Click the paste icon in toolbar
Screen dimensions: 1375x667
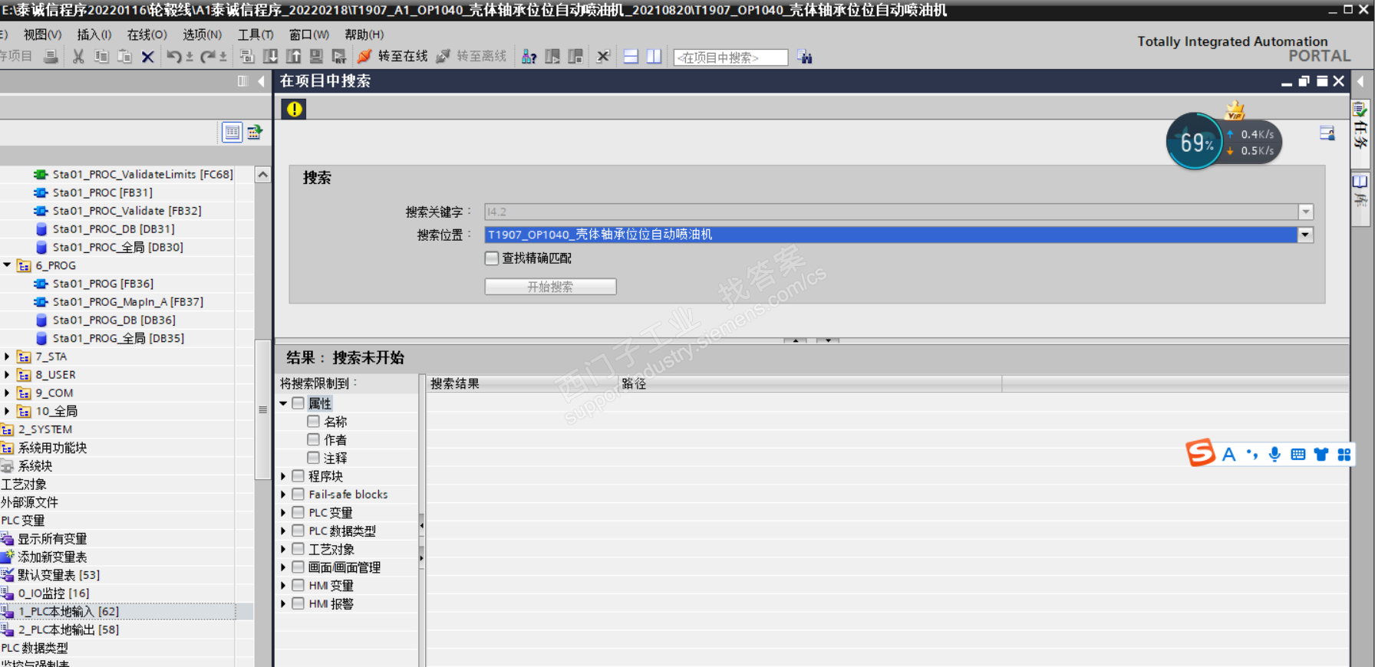pyautogui.click(x=124, y=57)
